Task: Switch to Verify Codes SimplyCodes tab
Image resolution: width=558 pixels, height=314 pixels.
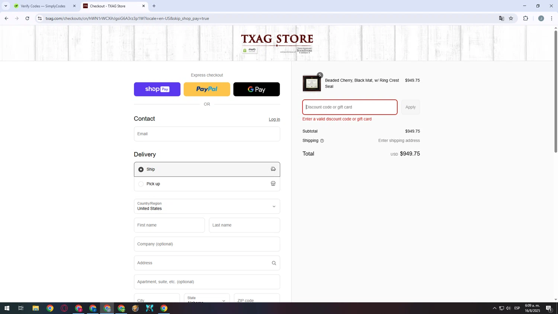Action: click(43, 6)
